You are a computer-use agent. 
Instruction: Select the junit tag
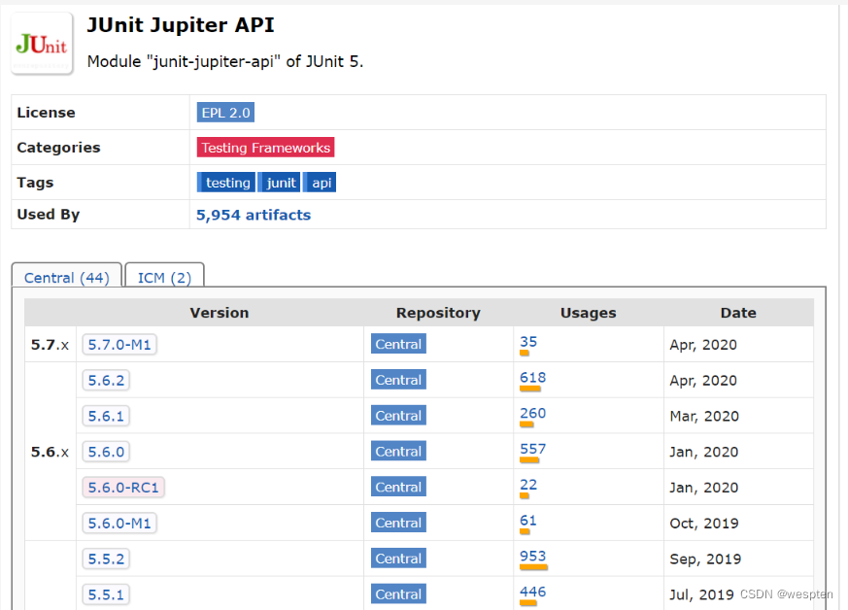click(279, 183)
